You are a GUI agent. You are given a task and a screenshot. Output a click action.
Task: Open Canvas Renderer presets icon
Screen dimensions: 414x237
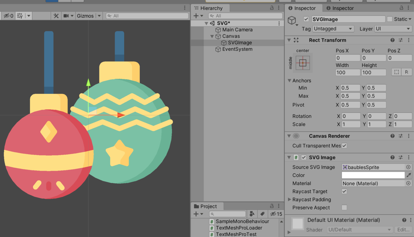pos(401,136)
